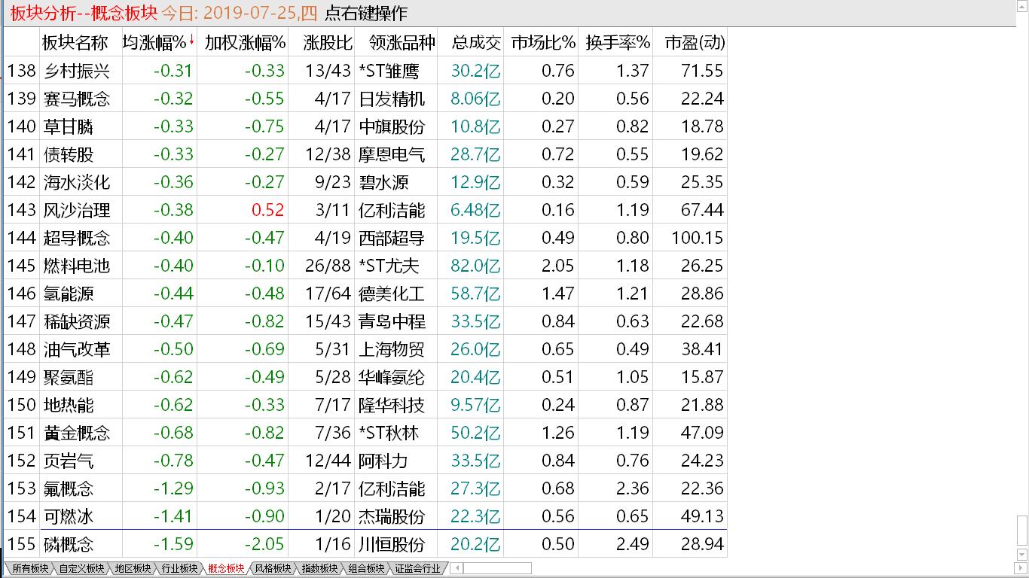Viewport: 1029px width, 578px height.
Task: Switch to the 所有板块 tab
Action: coord(30,569)
